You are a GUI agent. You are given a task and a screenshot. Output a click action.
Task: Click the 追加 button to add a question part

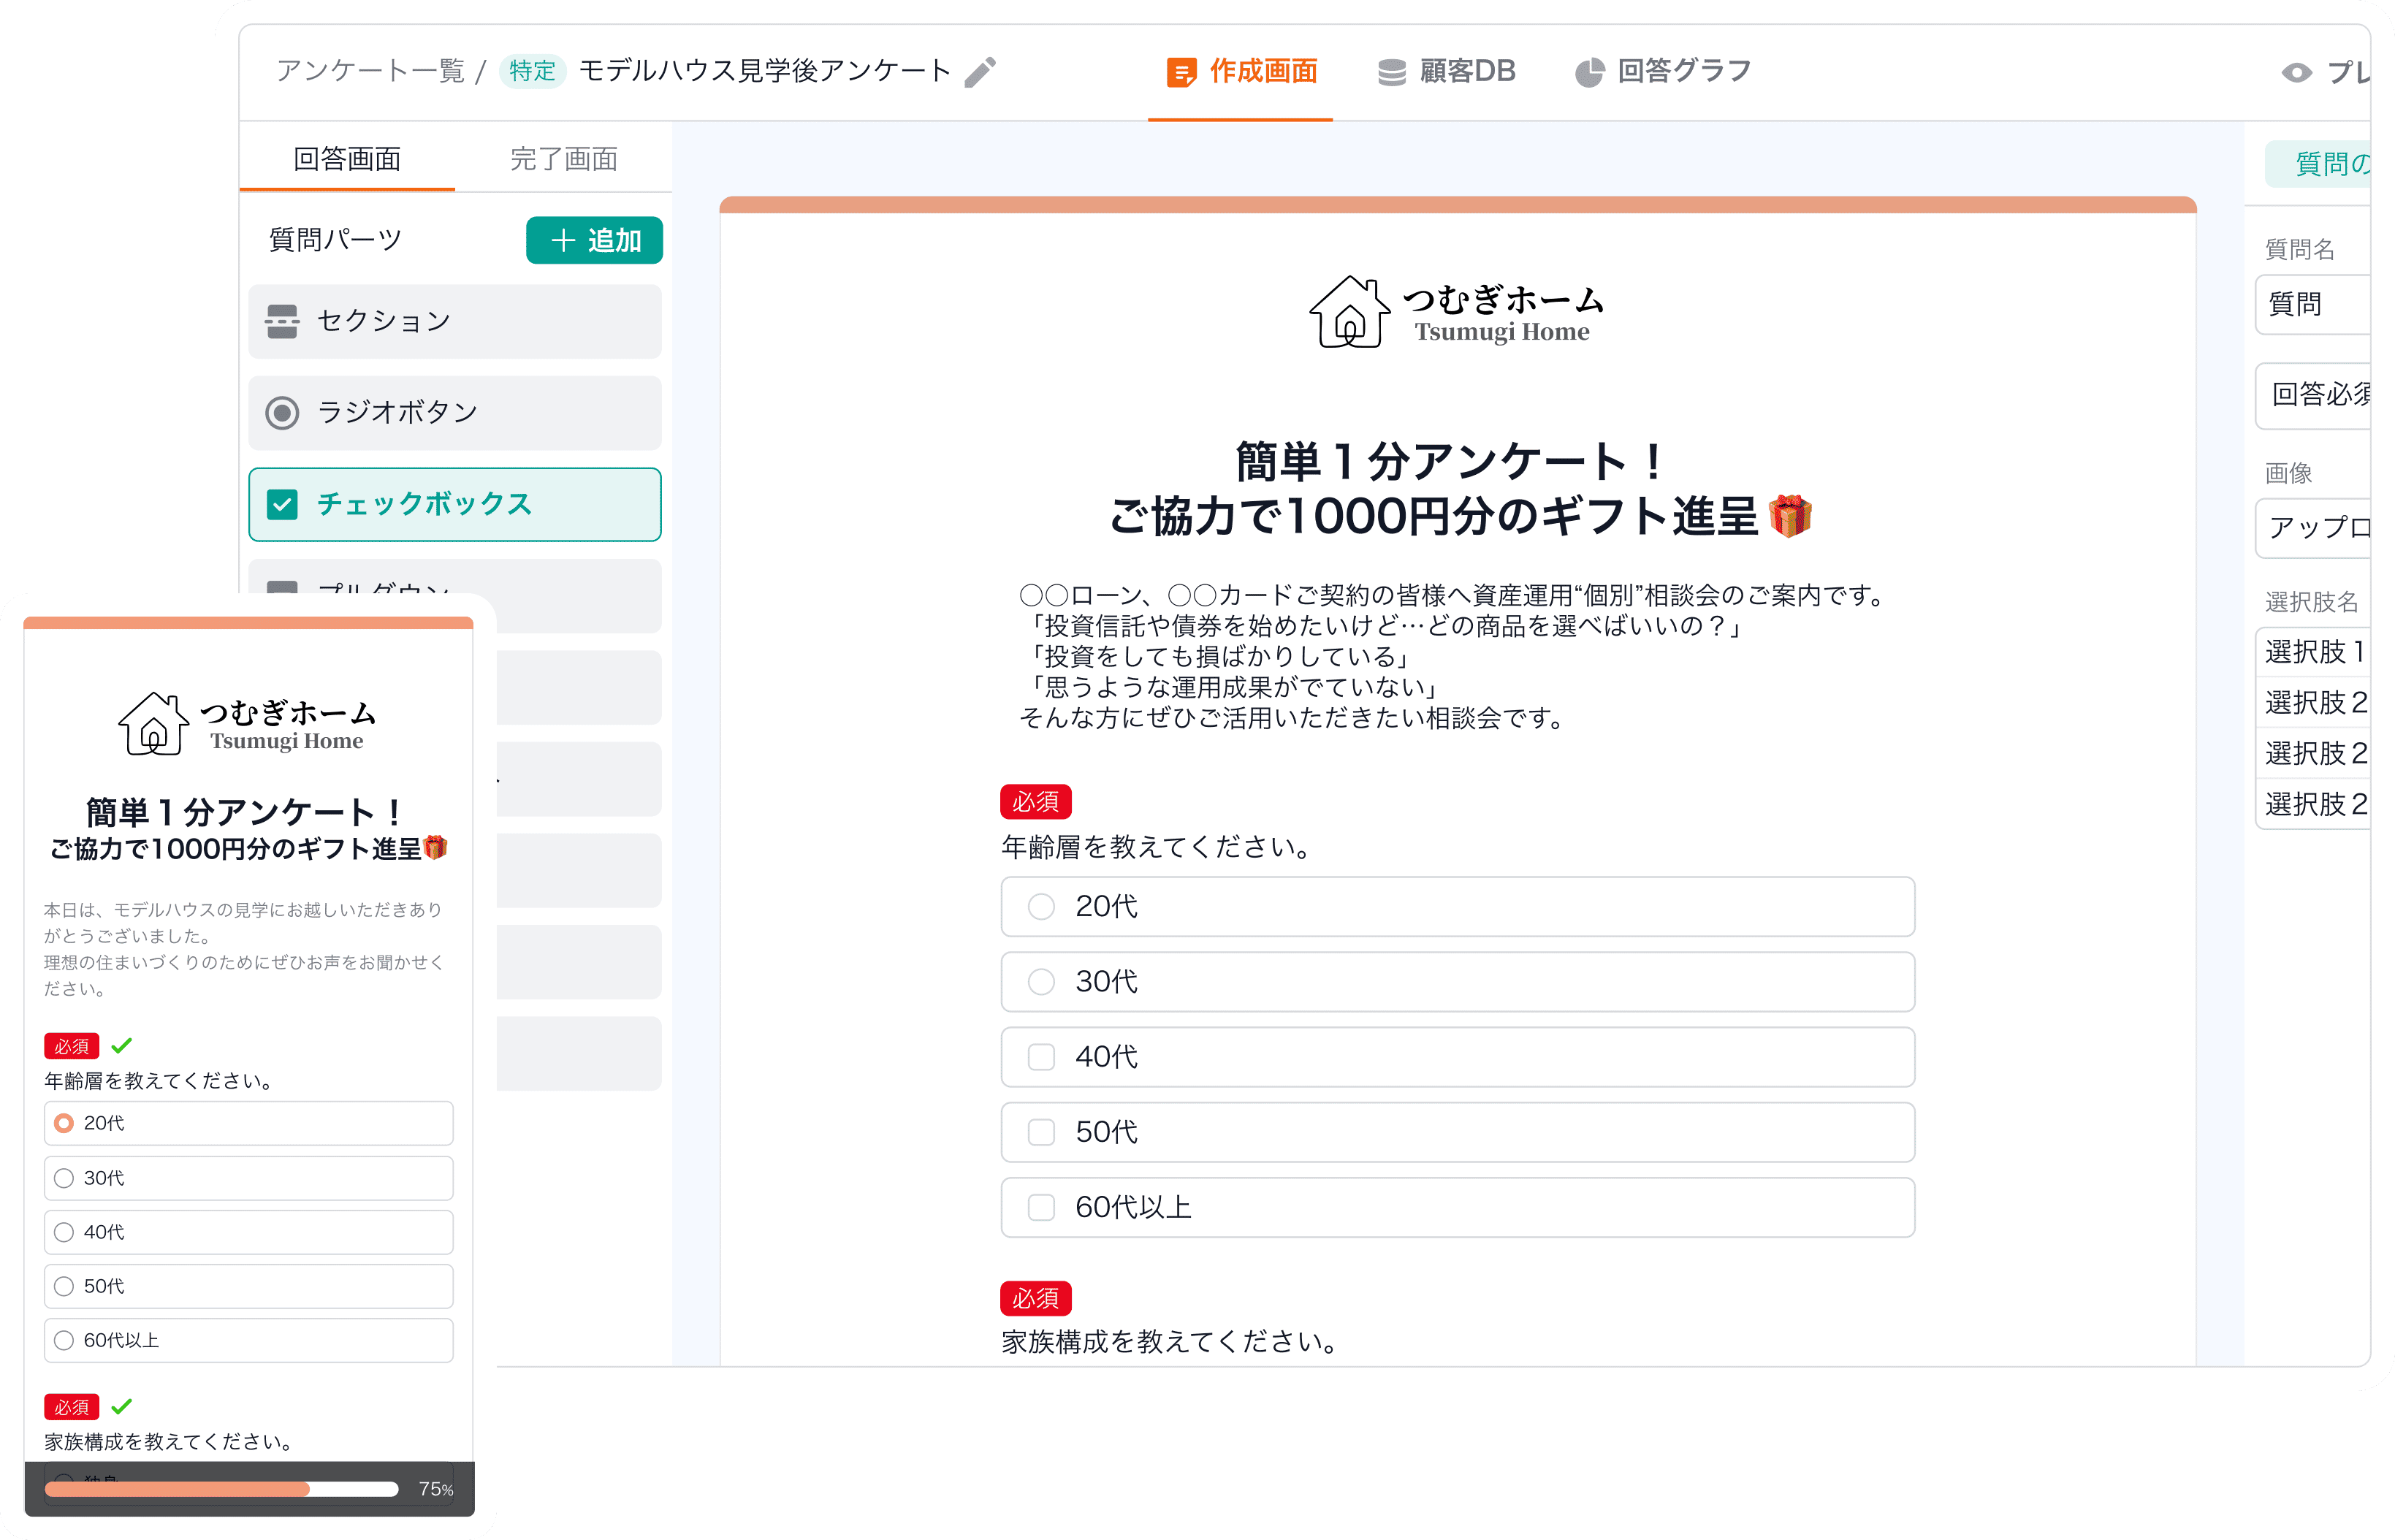pyautogui.click(x=594, y=240)
